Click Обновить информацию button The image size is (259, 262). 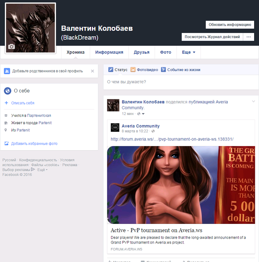pos(230,25)
